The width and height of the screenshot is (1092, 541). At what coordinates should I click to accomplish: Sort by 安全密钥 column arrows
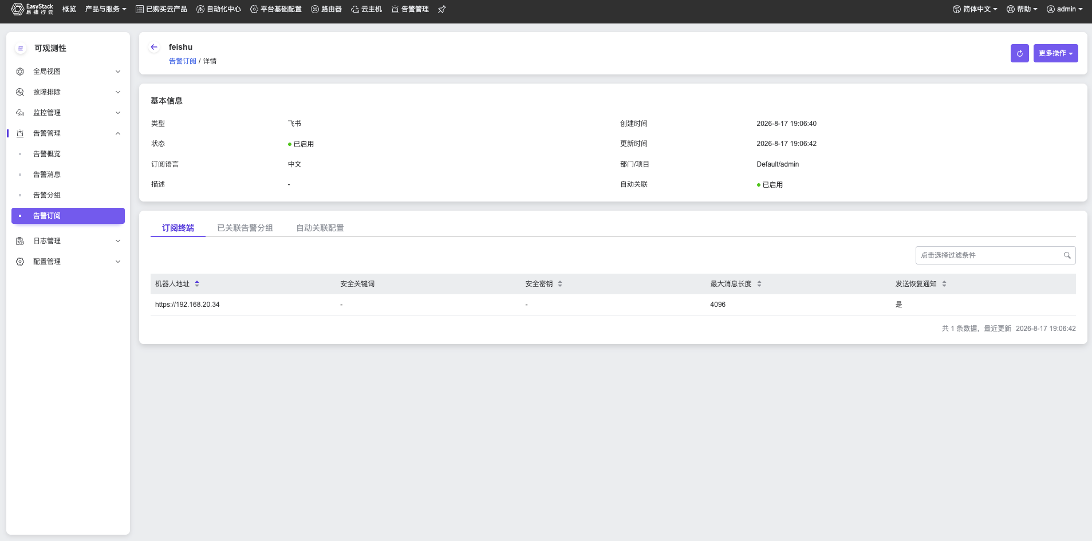(560, 284)
